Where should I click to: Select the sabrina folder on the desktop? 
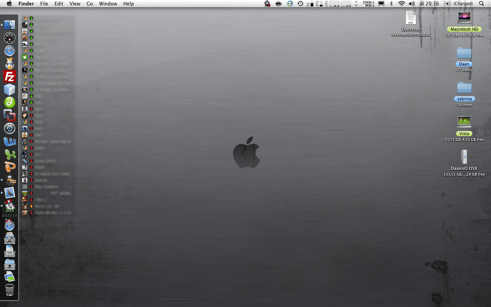pyautogui.click(x=464, y=88)
